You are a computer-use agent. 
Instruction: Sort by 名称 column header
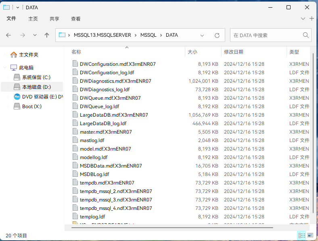pos(76,52)
